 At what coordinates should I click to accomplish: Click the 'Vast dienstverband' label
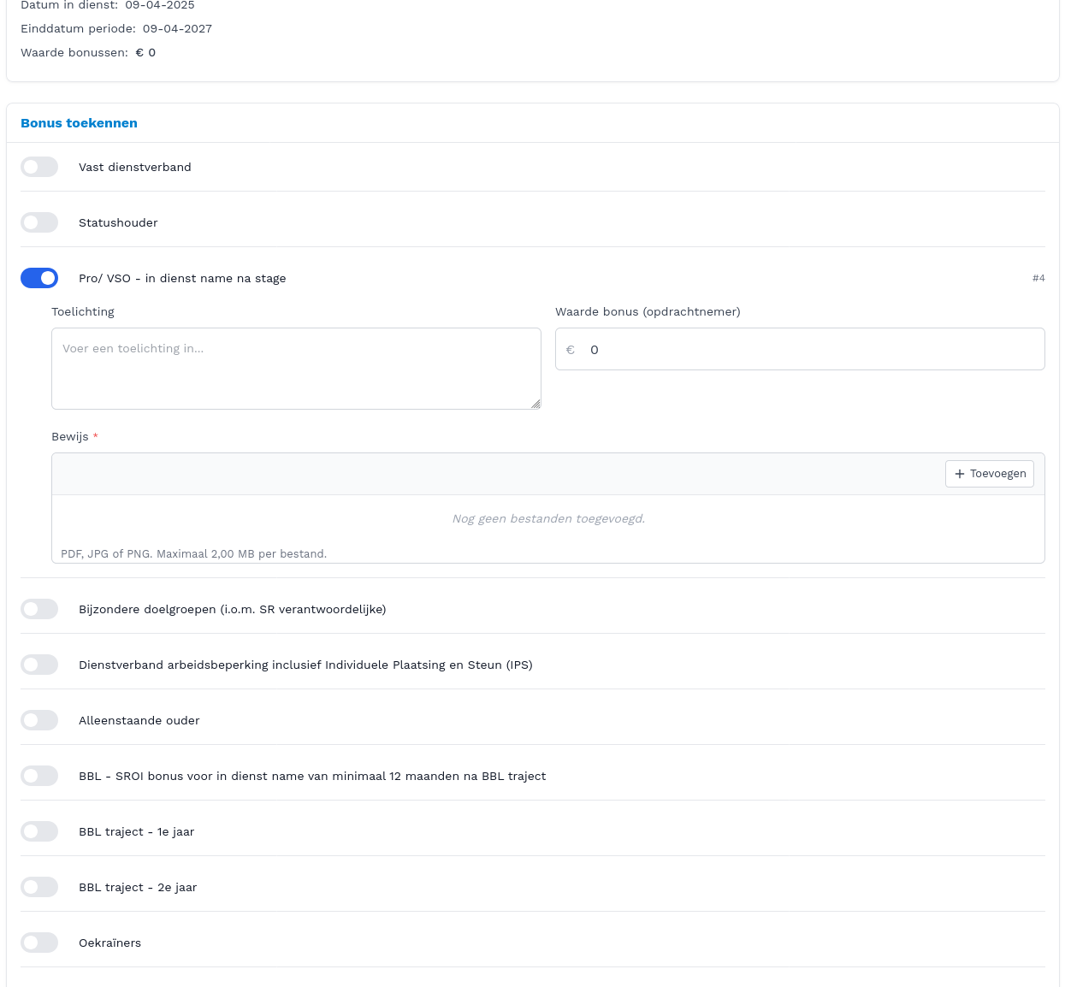tap(135, 167)
